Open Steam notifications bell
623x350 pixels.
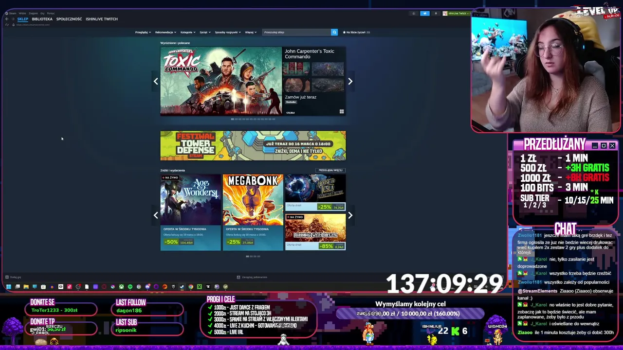pos(436,13)
